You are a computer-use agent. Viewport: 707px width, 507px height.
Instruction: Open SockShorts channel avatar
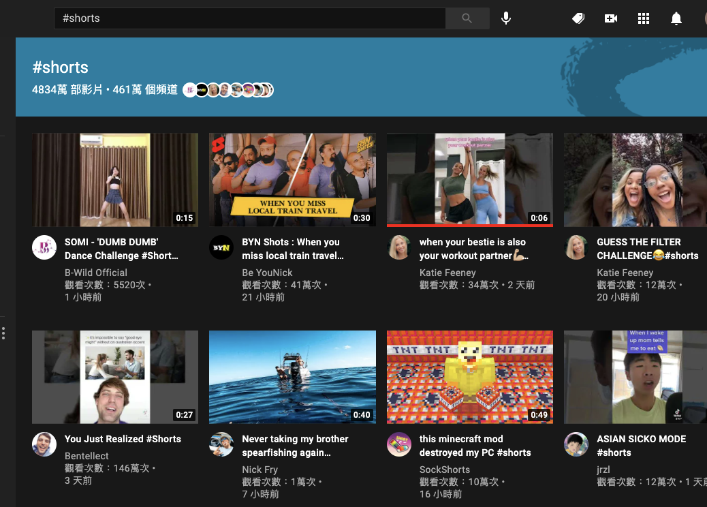[x=399, y=444]
